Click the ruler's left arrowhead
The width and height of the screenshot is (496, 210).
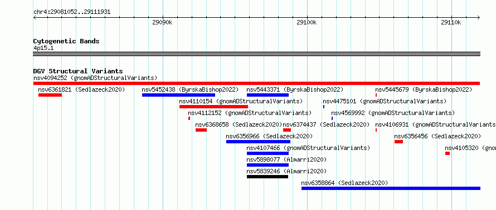pyautogui.click(x=35, y=18)
